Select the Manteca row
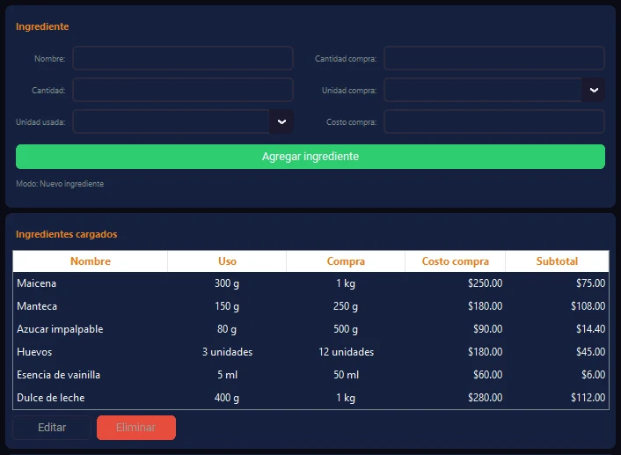621x455 pixels. pyautogui.click(x=310, y=306)
